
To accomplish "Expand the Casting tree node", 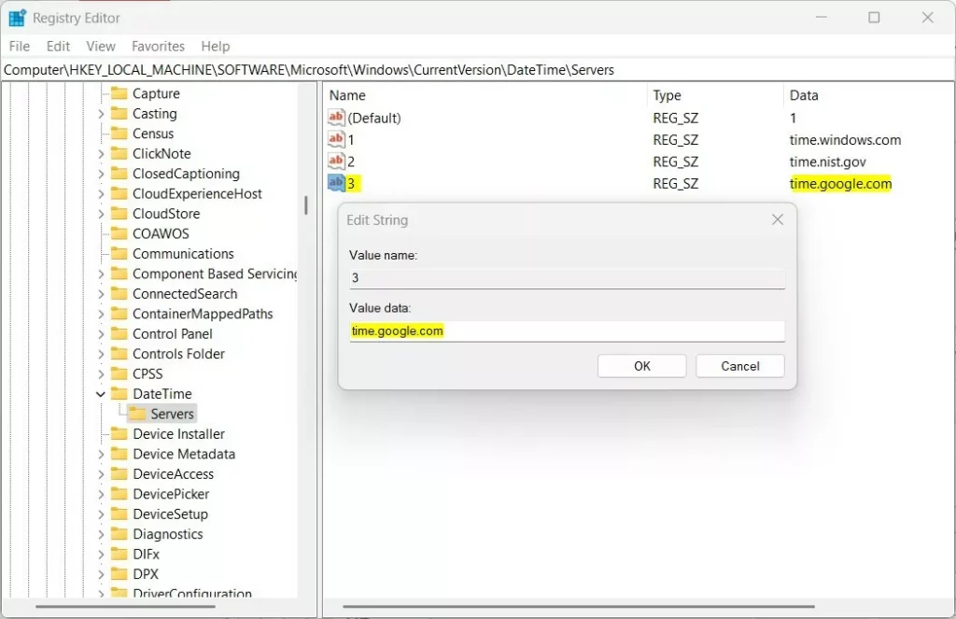I will [x=101, y=114].
